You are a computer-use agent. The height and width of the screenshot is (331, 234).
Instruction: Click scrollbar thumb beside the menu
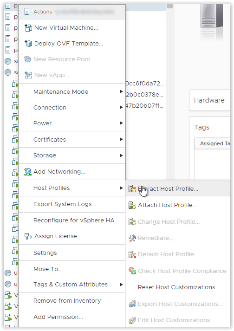click(x=169, y=6)
